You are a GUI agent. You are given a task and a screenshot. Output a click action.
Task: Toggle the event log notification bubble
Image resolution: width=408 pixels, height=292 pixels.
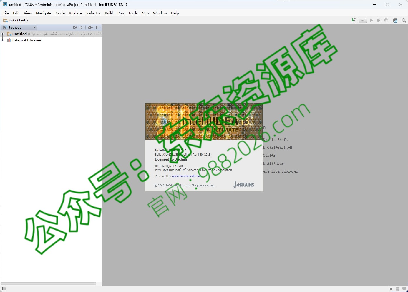coord(404,289)
